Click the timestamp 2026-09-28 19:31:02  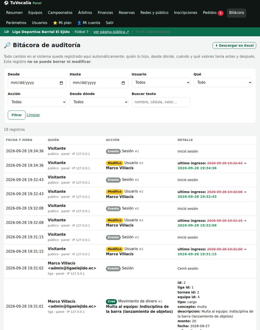point(25,268)
